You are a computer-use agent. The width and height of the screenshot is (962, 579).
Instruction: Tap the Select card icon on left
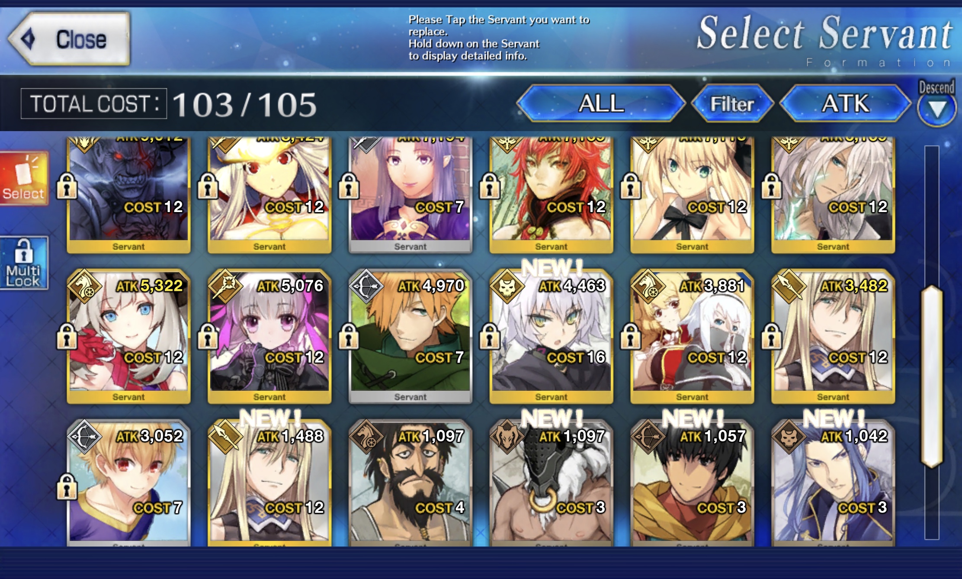(24, 178)
